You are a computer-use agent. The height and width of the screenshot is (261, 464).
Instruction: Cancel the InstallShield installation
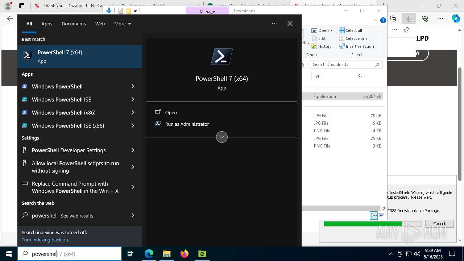click(x=439, y=224)
